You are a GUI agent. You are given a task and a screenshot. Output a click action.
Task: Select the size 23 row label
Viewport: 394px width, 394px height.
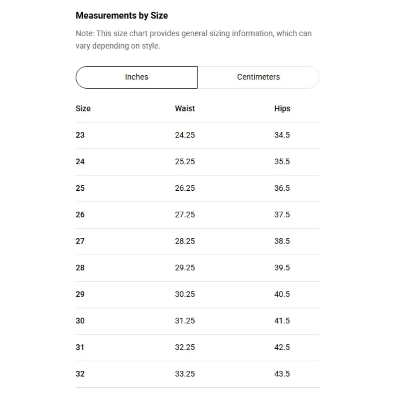[80, 135]
